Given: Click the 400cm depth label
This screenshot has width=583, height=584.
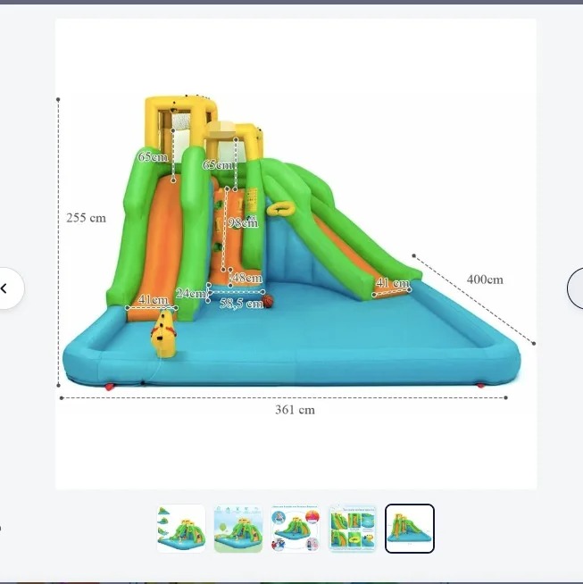Looking at the screenshot, I should point(485,279).
